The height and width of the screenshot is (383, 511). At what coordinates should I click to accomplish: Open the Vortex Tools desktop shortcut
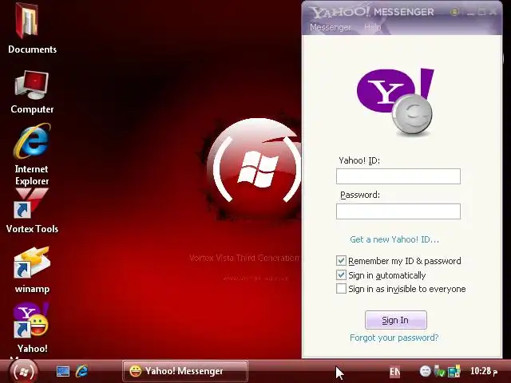point(32,203)
